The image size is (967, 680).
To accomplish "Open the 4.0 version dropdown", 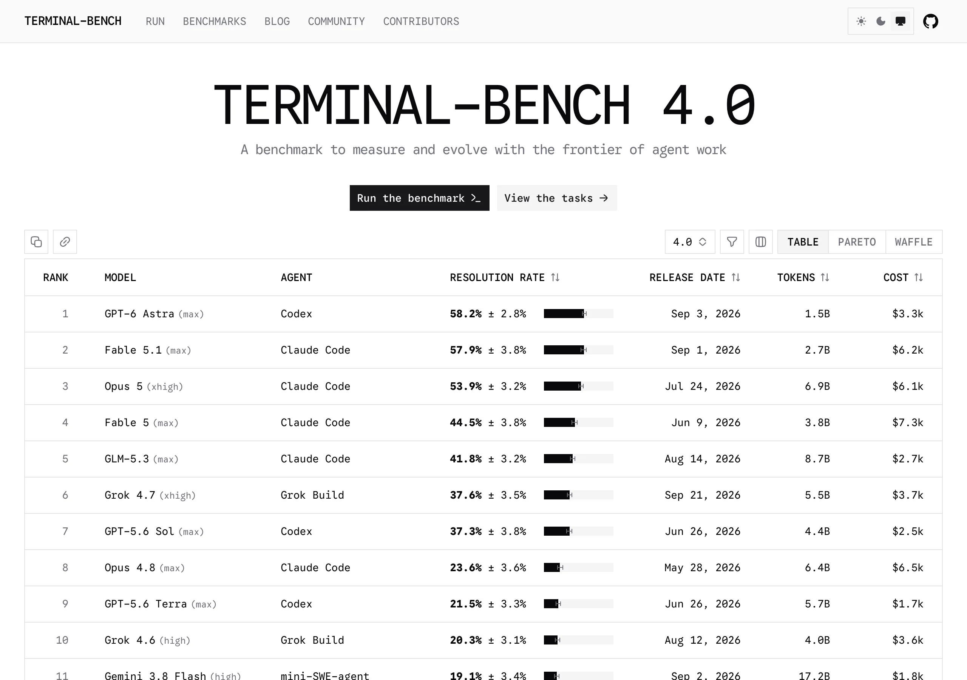I will click(690, 242).
